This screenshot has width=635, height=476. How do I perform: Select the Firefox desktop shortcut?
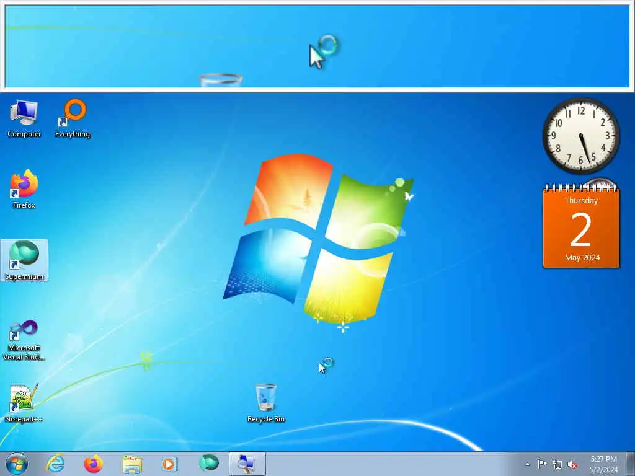tap(24, 189)
